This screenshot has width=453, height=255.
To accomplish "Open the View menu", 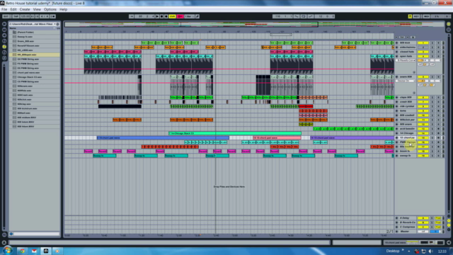I will click(37, 9).
